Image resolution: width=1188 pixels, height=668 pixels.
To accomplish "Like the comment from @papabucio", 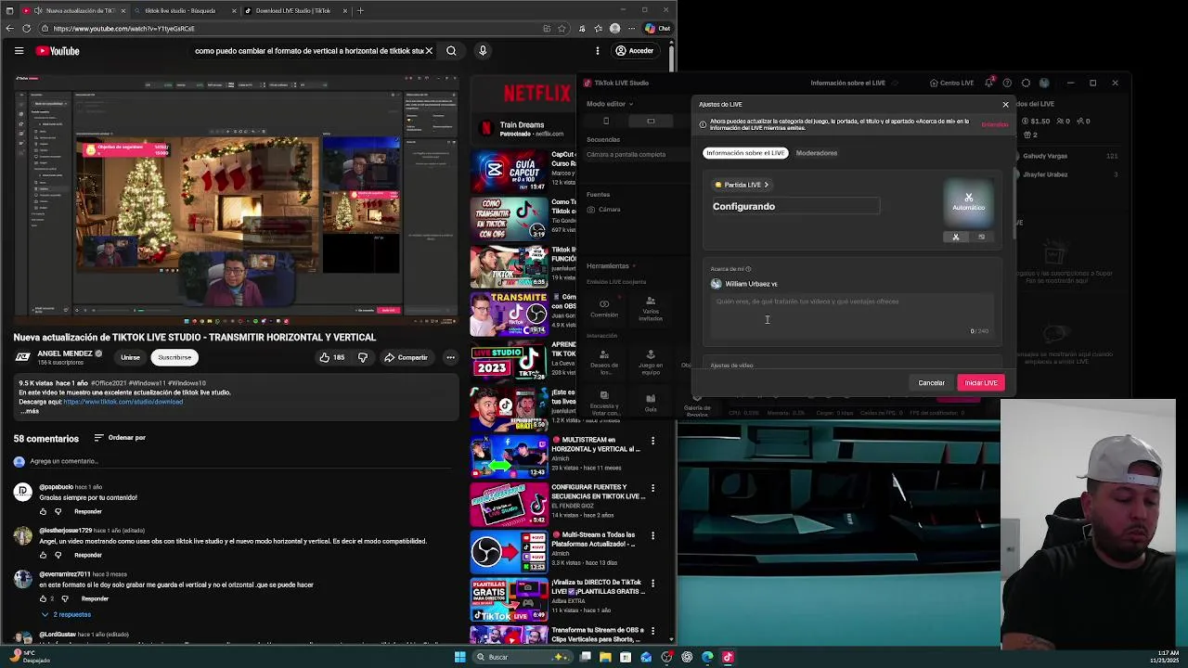I will (x=43, y=511).
